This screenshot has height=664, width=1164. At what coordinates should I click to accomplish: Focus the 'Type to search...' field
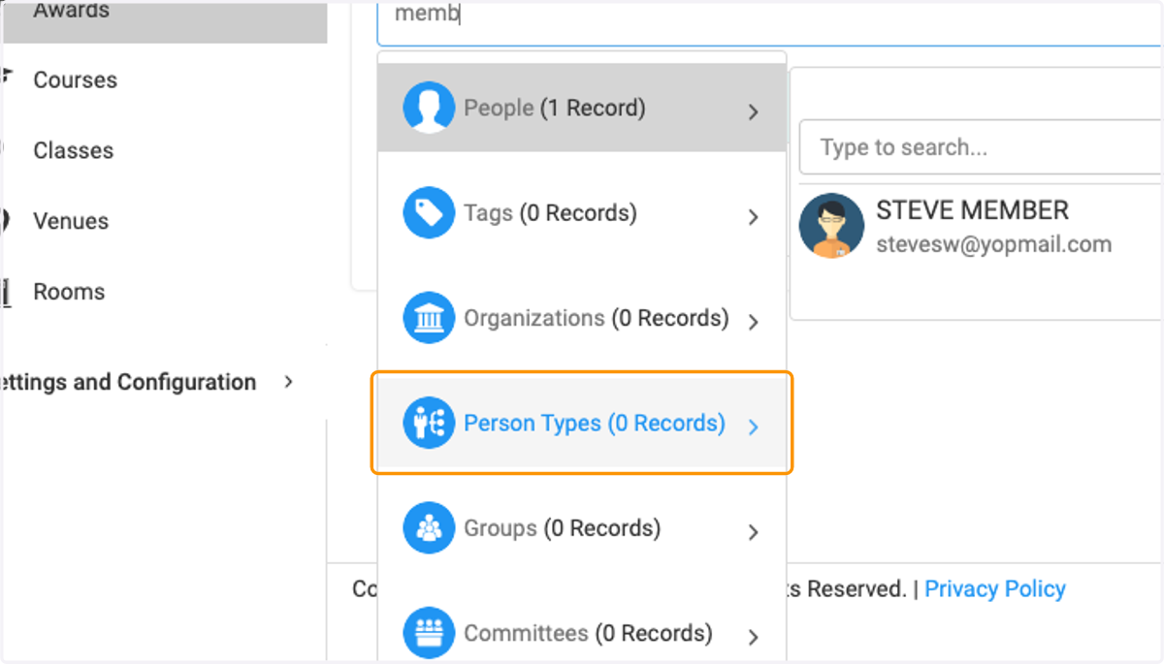click(x=981, y=147)
